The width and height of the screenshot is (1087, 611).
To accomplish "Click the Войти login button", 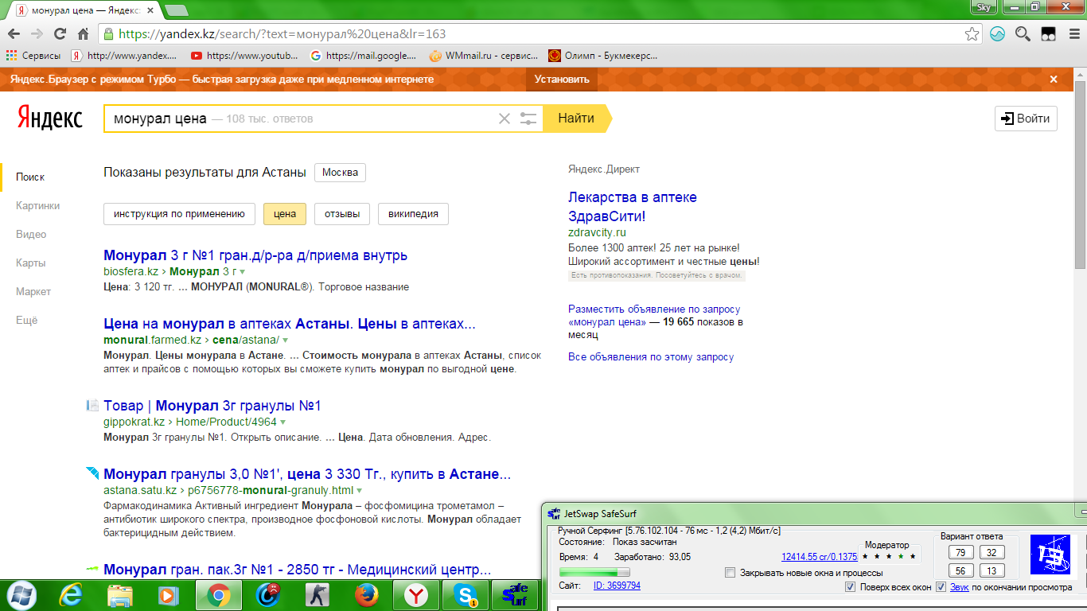I will coord(1026,119).
